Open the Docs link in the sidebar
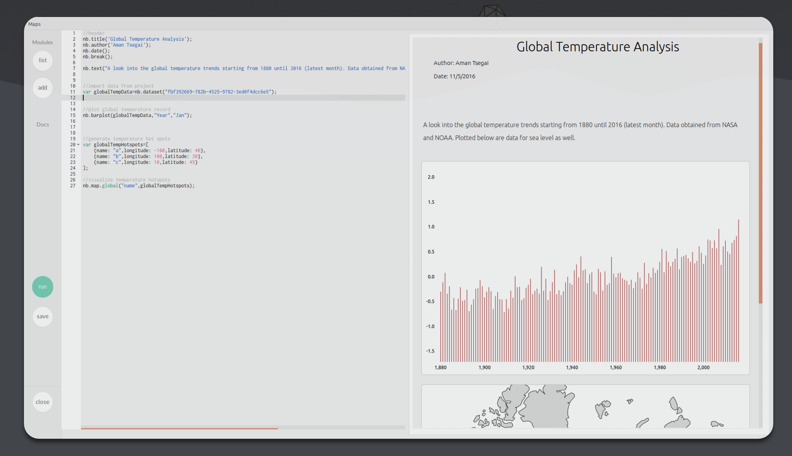Viewport: 792px width, 456px height. pyautogui.click(x=43, y=124)
